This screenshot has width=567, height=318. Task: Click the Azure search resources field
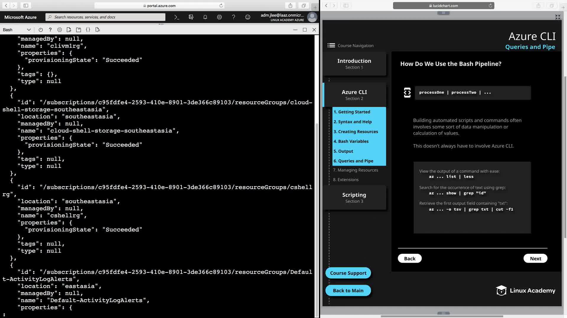click(x=105, y=17)
